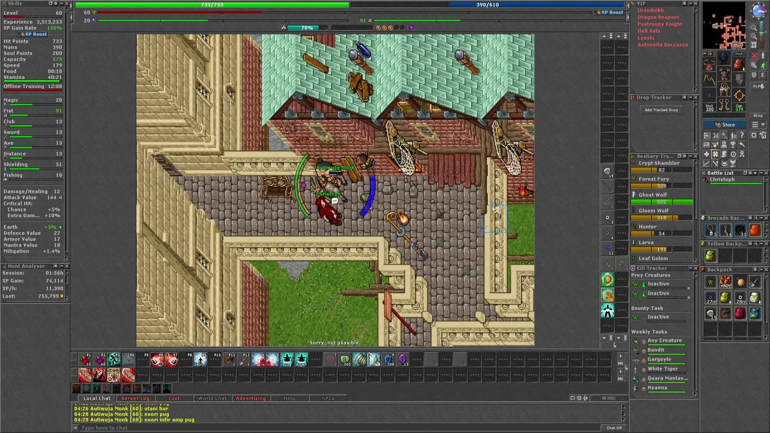Zoom out the minimap
770x433 pixels.
[754, 28]
